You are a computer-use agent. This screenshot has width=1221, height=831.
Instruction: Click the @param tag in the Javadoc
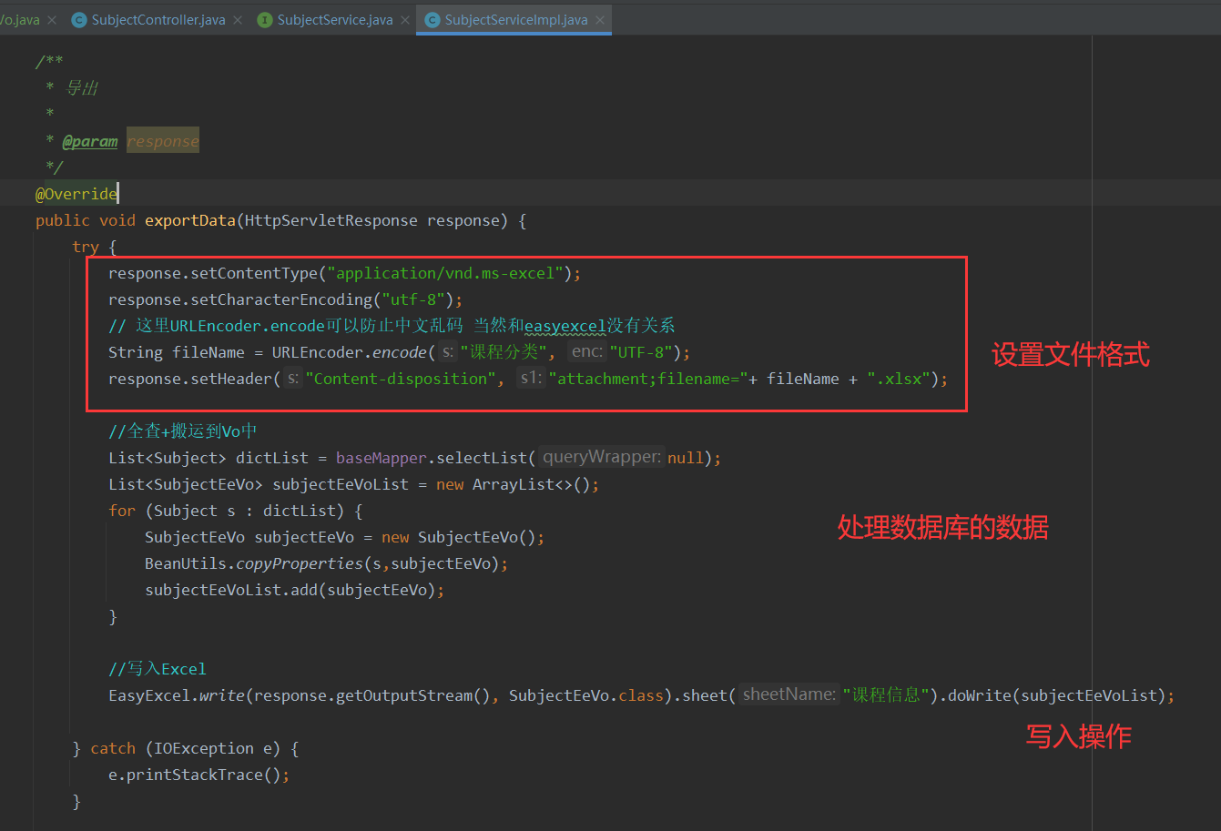click(90, 141)
